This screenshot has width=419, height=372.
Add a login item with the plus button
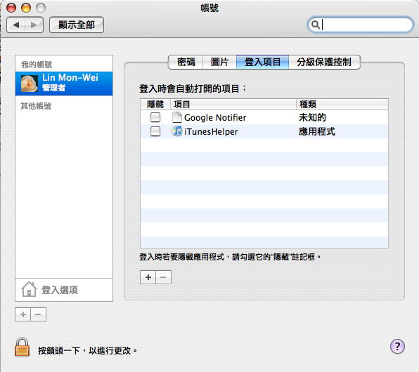[x=148, y=277]
